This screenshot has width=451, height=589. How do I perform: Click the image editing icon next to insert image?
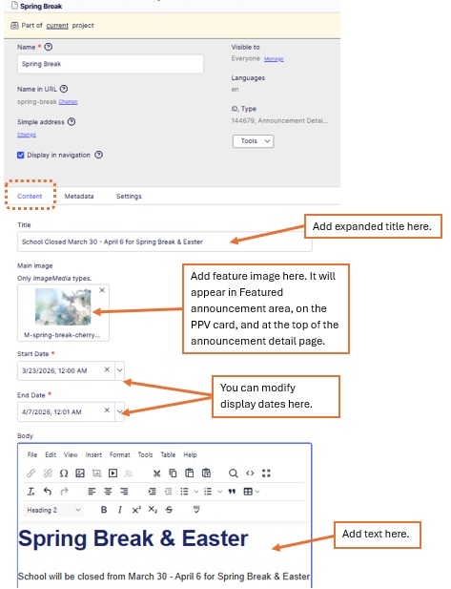(97, 473)
